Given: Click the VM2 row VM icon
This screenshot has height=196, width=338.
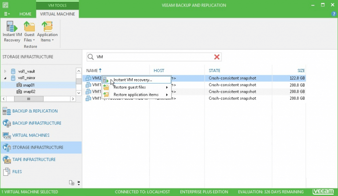Looking at the screenshot, I should click(88, 78).
